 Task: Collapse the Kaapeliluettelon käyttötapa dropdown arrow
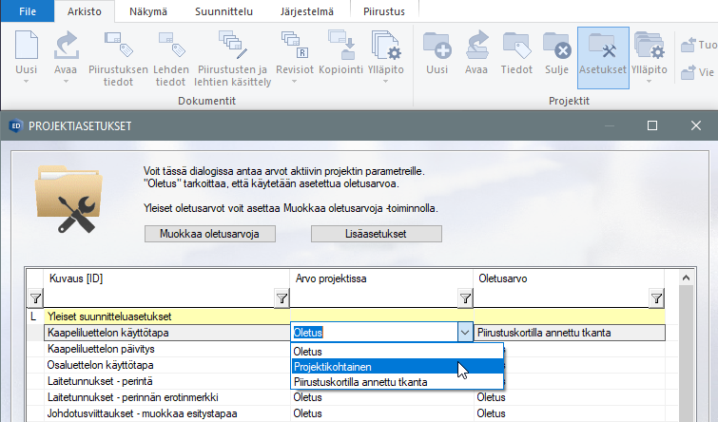pyautogui.click(x=464, y=333)
